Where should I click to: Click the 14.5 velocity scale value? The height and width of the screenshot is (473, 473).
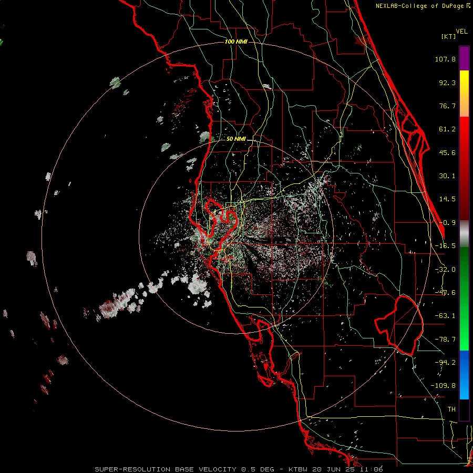coord(447,199)
